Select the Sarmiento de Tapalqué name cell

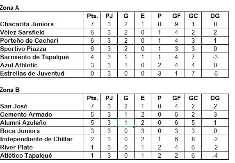coord(42,57)
